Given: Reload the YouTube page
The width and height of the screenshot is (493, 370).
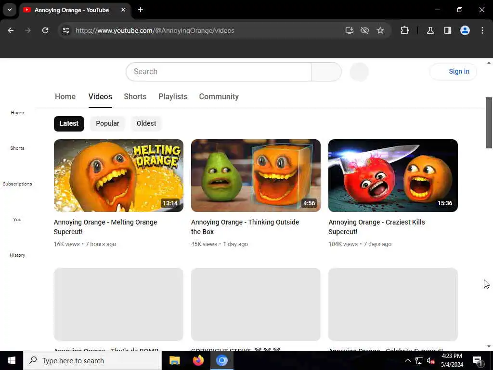Looking at the screenshot, I should 45,30.
